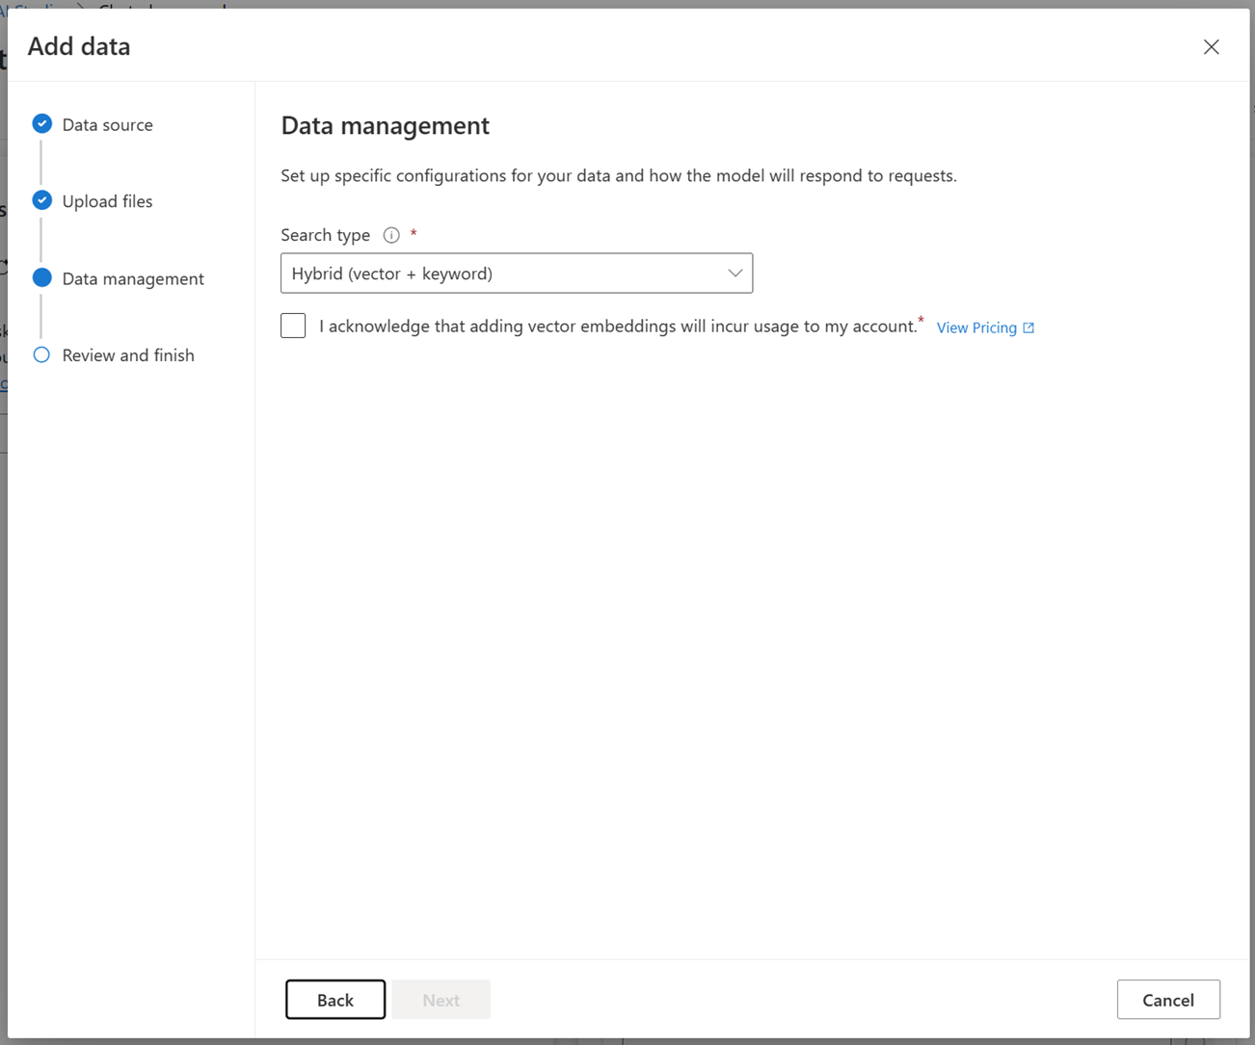Close the Add data dialog
Image resolution: width=1255 pixels, height=1045 pixels.
pyautogui.click(x=1211, y=47)
